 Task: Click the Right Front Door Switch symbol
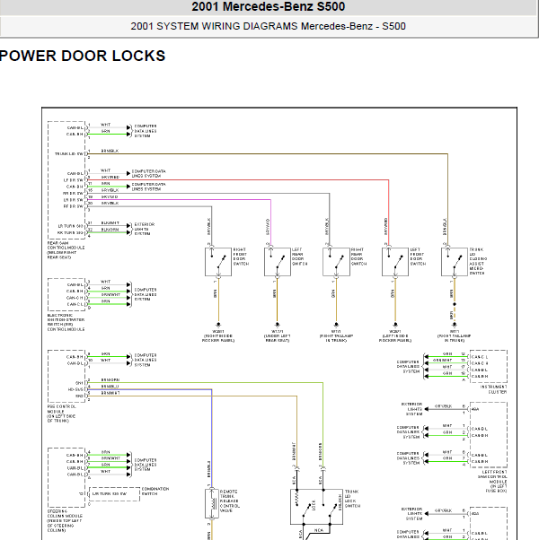coord(218,262)
